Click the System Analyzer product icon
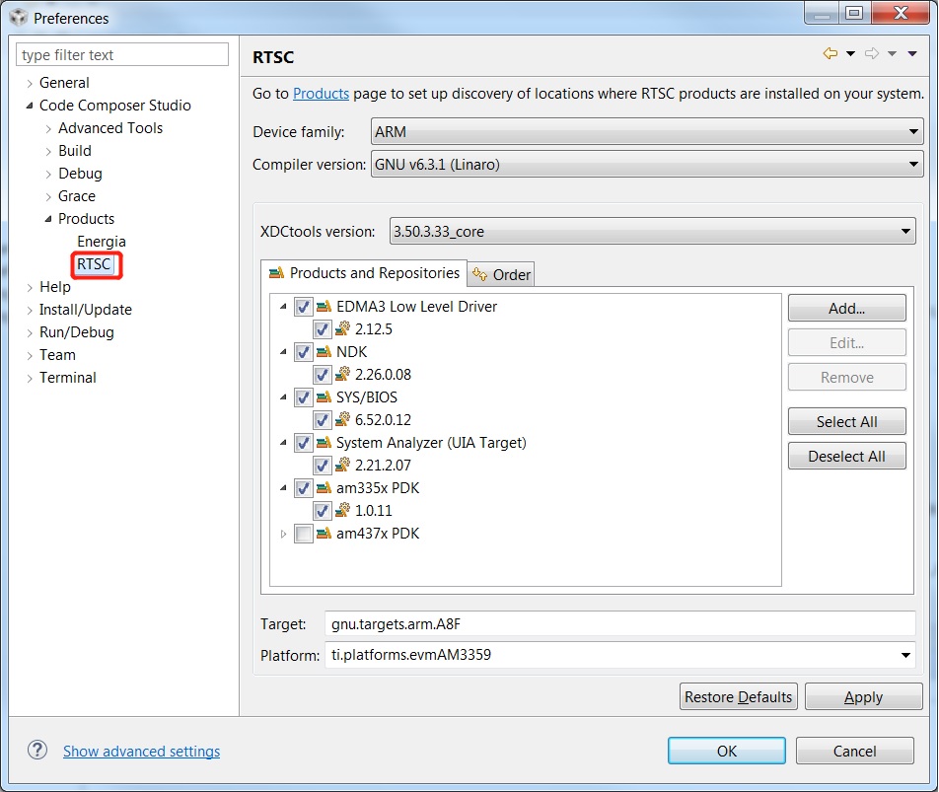The height and width of the screenshot is (792, 939). pos(324,443)
